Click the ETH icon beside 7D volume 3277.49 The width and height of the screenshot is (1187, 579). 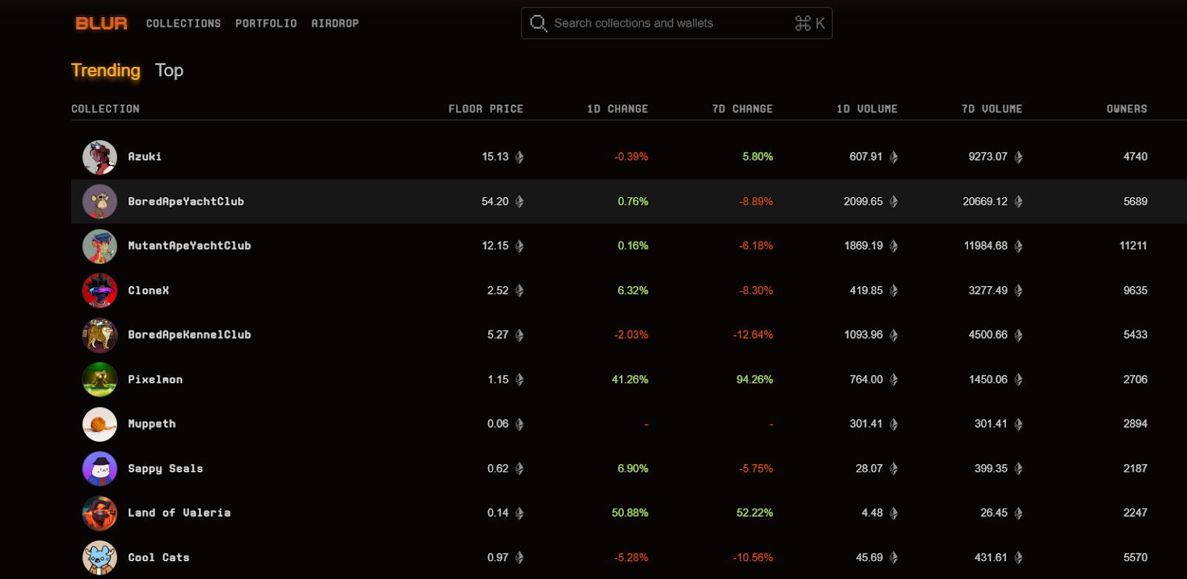tap(1018, 291)
